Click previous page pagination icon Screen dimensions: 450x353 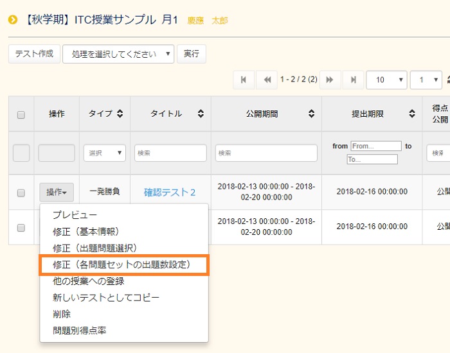[266, 80]
